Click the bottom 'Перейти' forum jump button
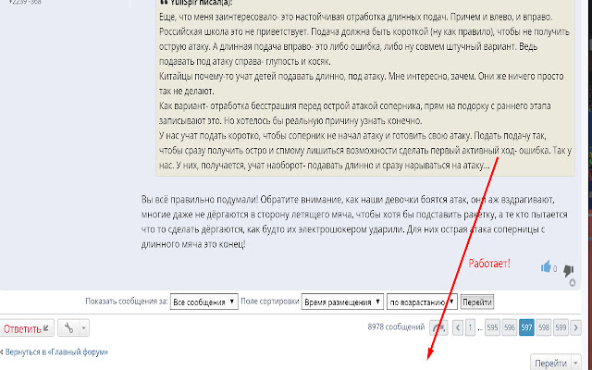This screenshot has height=370, width=592. click(551, 363)
